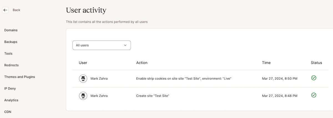
Task: Click the Back arrow icon
Action: click(x=5, y=10)
